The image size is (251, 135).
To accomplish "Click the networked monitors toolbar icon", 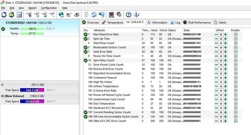I will [x=102, y=15].
